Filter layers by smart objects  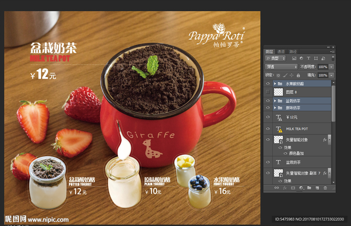[x=323, y=58]
